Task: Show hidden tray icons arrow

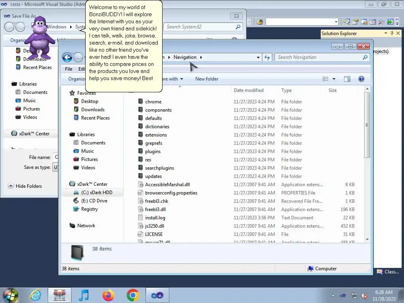Action: [x=333, y=296]
